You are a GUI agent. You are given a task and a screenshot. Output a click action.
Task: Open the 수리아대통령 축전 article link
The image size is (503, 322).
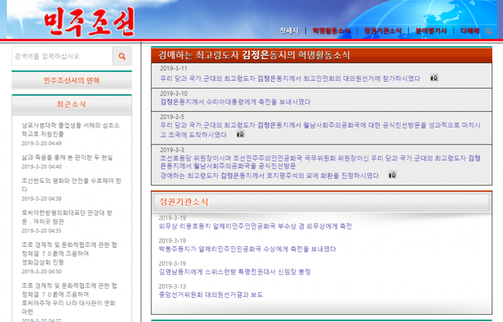235,102
